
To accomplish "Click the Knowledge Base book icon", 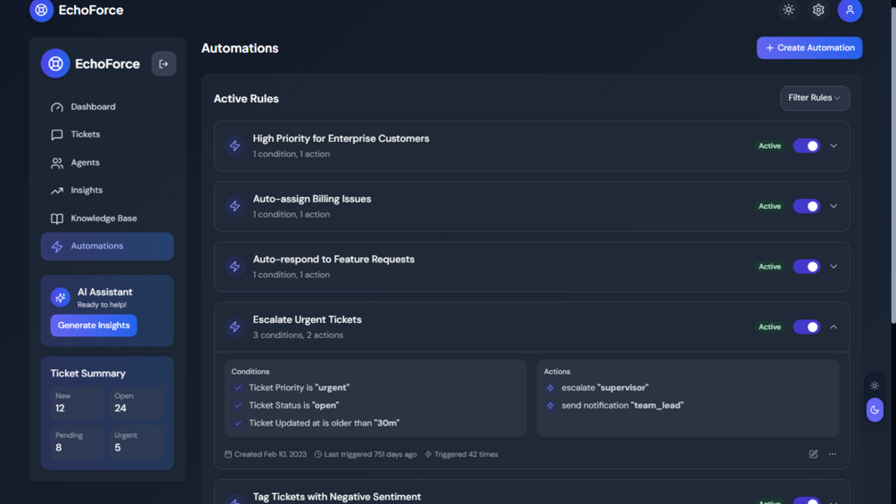I will pyautogui.click(x=56, y=219).
